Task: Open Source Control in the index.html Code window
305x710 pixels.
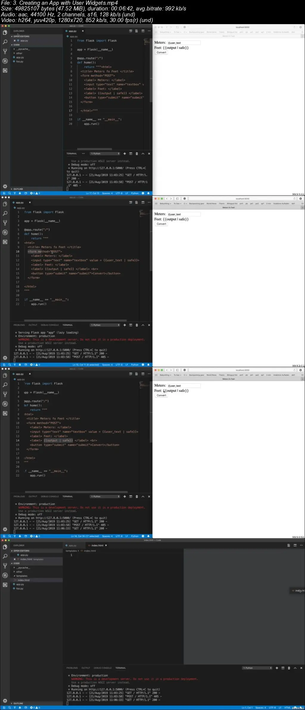Action: (5, 566)
